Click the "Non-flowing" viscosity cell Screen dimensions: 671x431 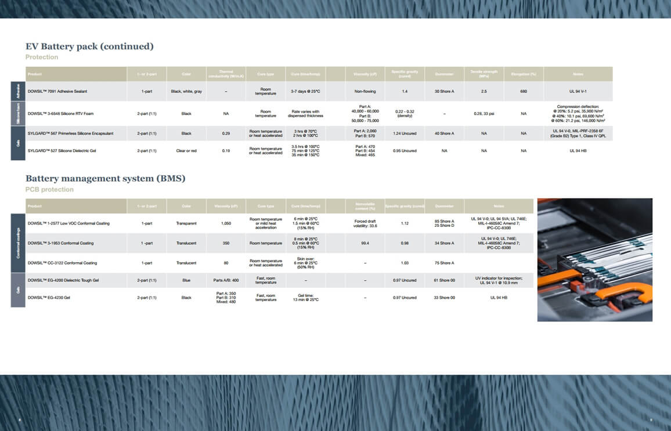tap(365, 92)
